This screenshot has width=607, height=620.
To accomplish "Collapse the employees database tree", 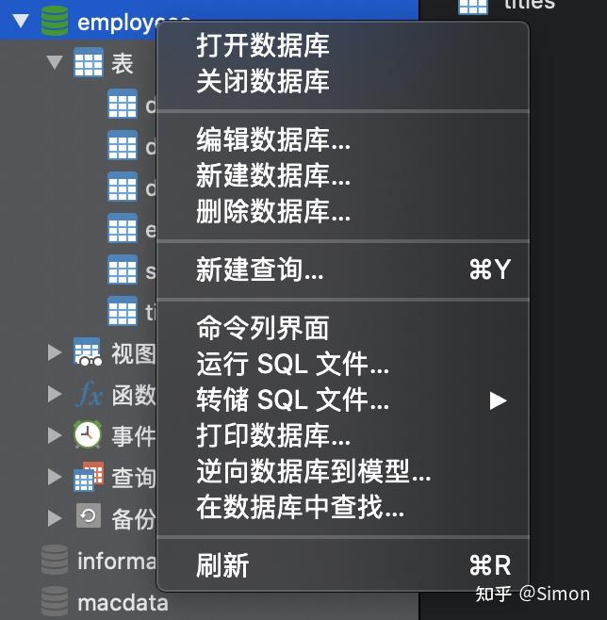I will [21, 22].
